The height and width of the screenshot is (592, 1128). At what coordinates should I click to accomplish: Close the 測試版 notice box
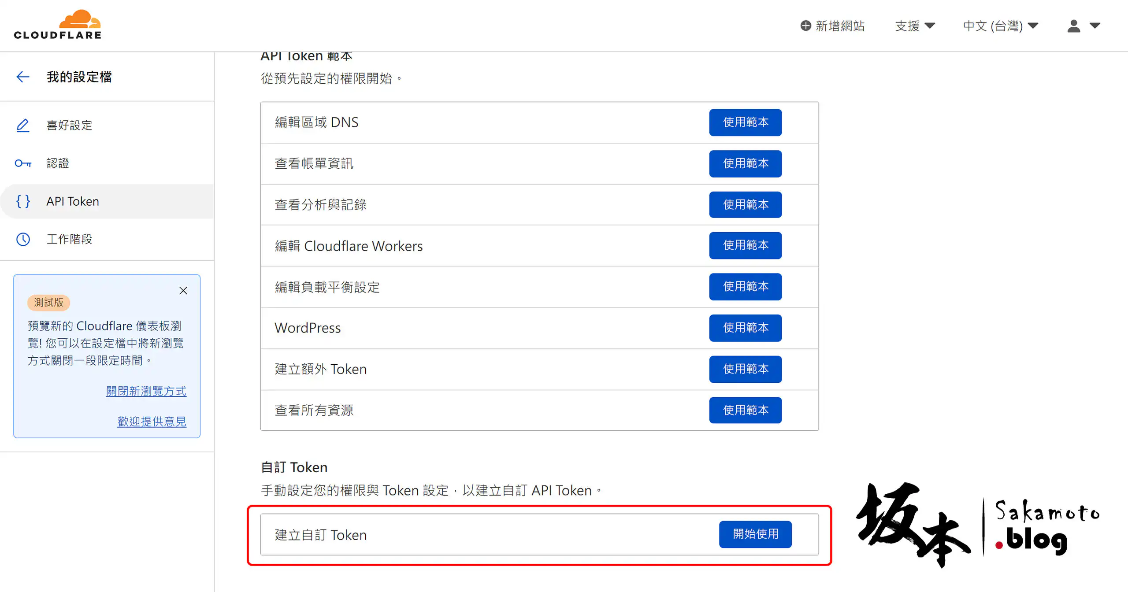click(183, 291)
